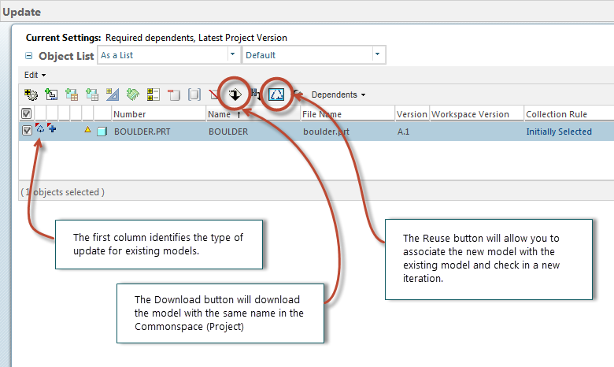Select the A.1 version cell
Image resolution: width=614 pixels, height=367 pixels.
point(403,132)
